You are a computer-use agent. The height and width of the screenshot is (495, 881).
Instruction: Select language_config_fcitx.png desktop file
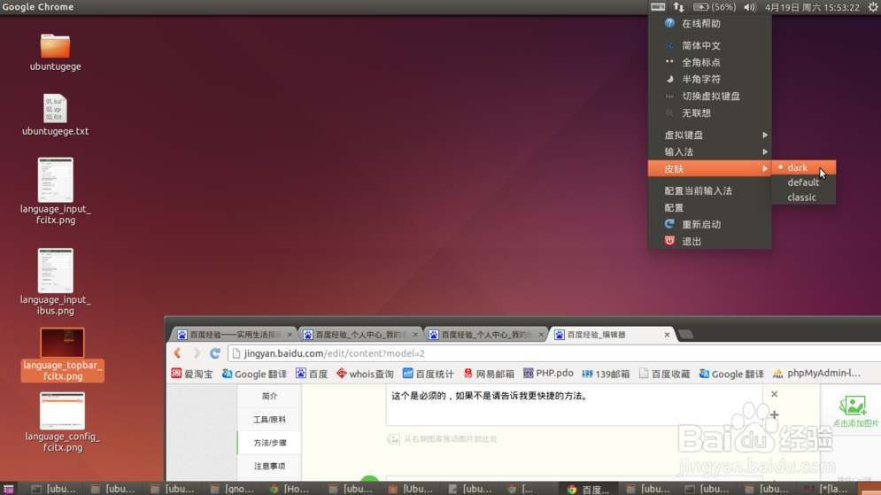click(62, 422)
